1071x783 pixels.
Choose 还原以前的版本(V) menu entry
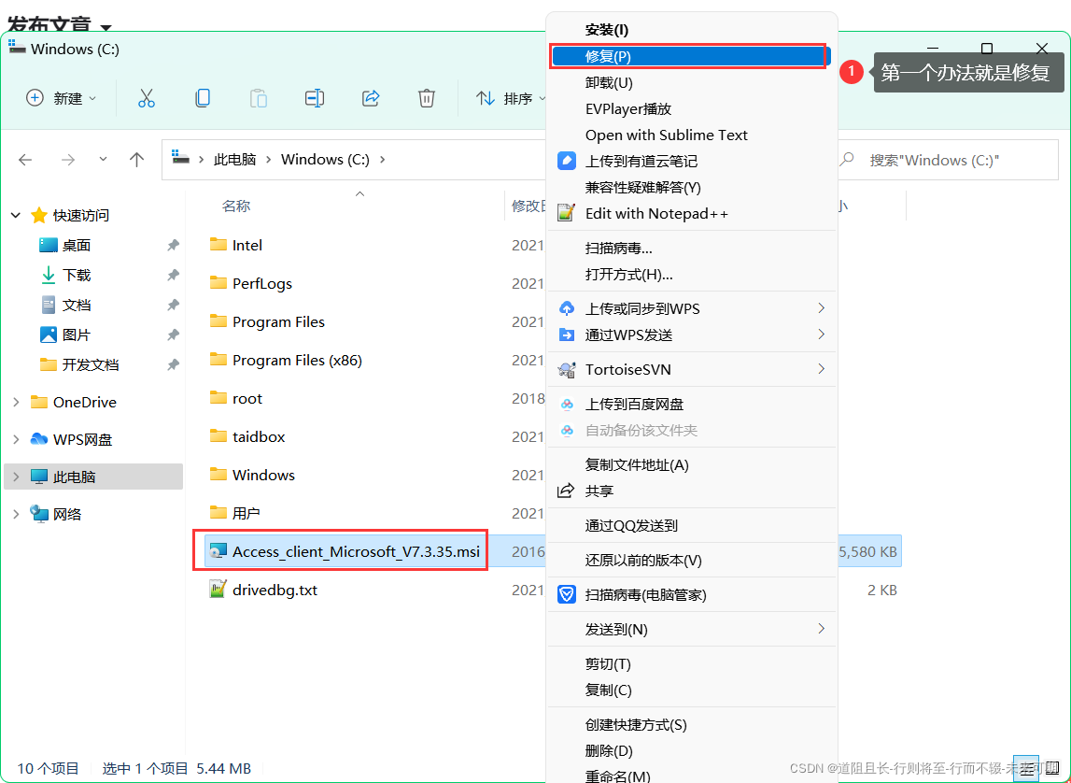692,561
